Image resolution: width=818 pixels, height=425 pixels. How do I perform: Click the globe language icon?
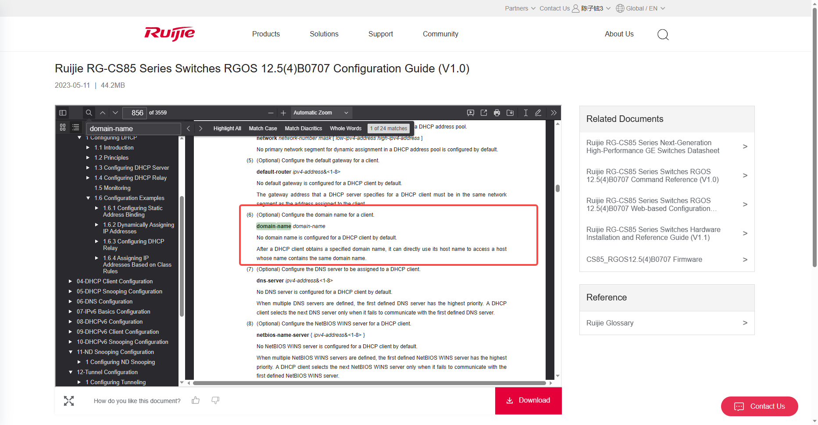point(620,8)
